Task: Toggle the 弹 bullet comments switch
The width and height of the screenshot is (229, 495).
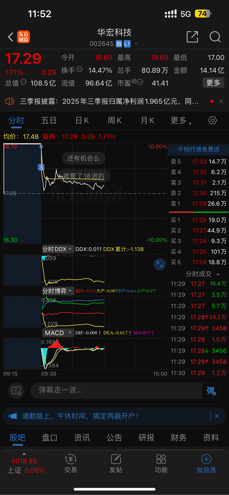Action: 211,390
